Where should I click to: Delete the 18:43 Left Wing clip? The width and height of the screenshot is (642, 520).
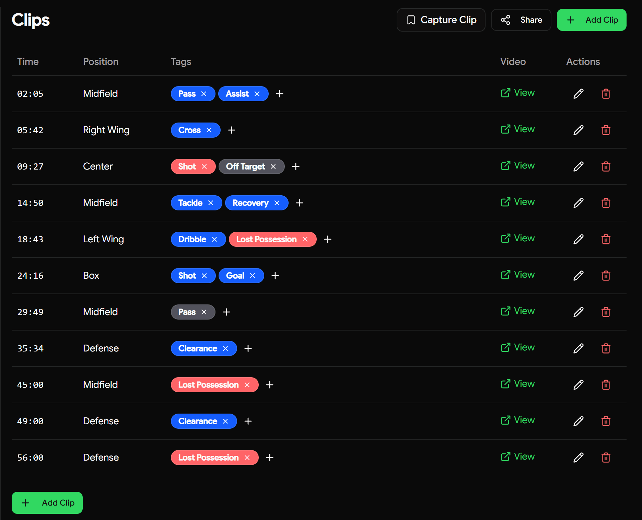point(606,239)
